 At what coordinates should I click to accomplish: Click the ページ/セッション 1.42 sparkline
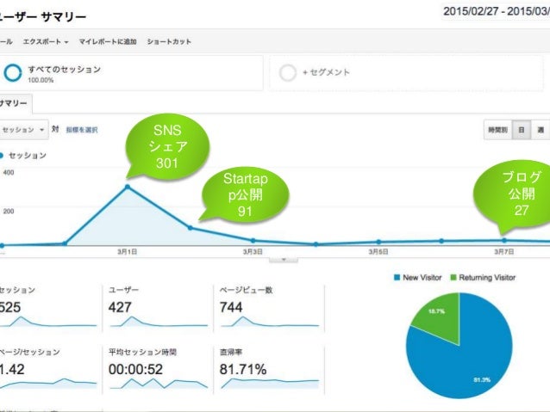(48, 384)
